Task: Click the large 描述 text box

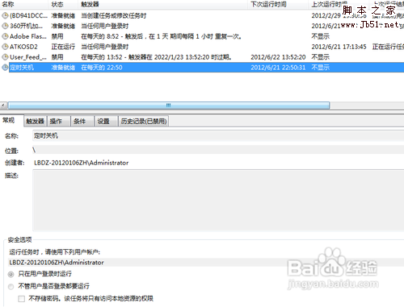Action: coord(218,201)
